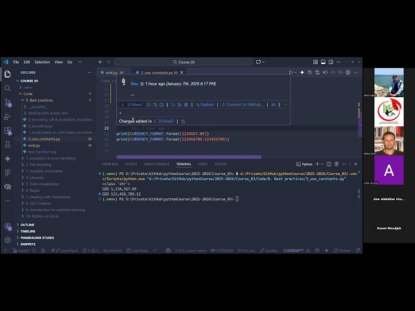Customize layout icon in title bar

pyautogui.click(x=316, y=62)
